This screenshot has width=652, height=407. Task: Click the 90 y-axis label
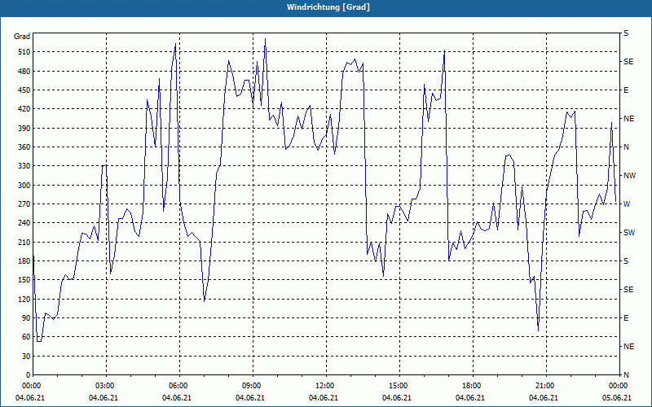(26, 318)
